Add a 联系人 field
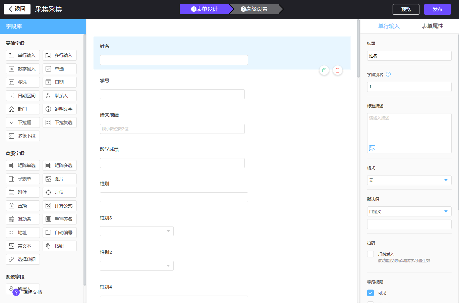The height and width of the screenshot is (303, 459). tap(60, 96)
